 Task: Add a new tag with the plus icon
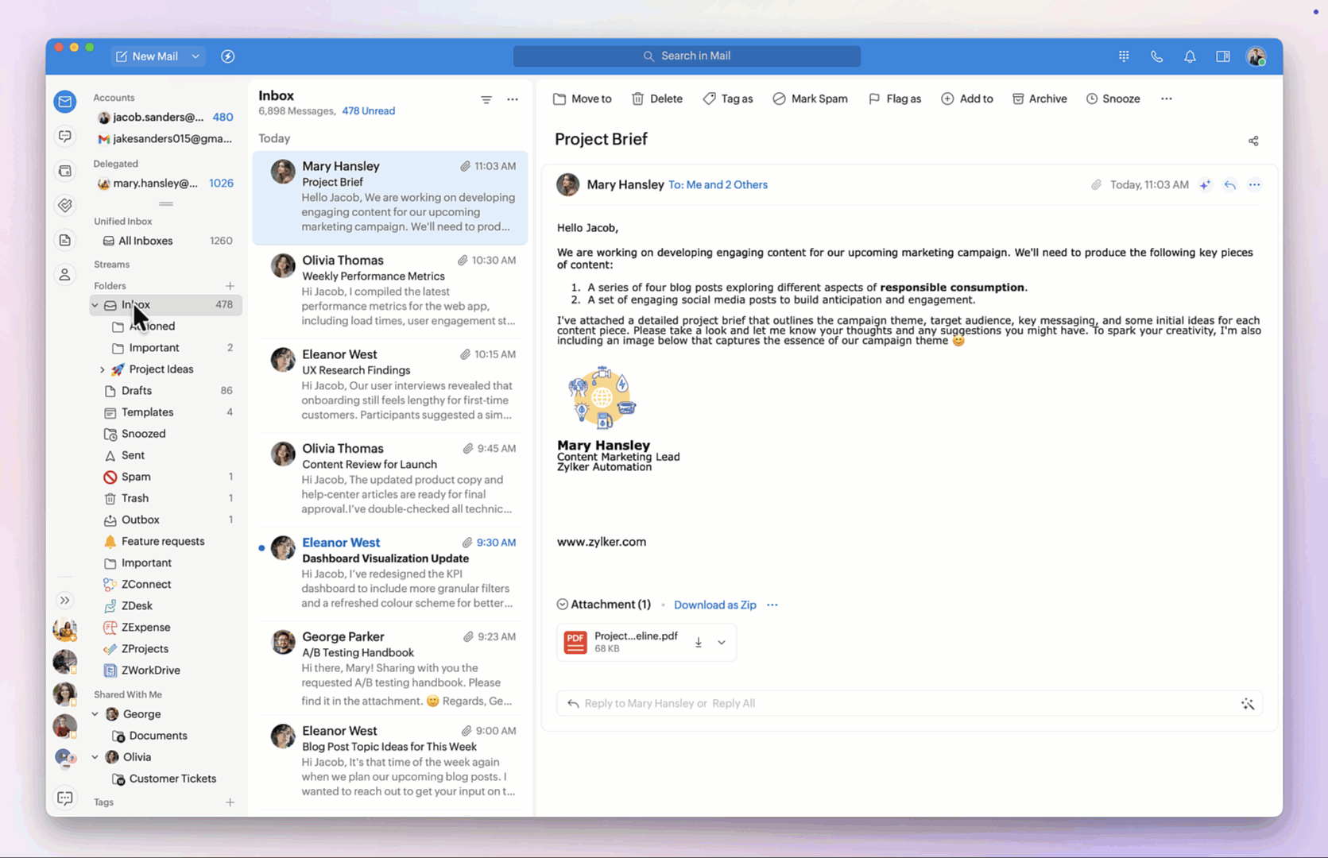(230, 802)
